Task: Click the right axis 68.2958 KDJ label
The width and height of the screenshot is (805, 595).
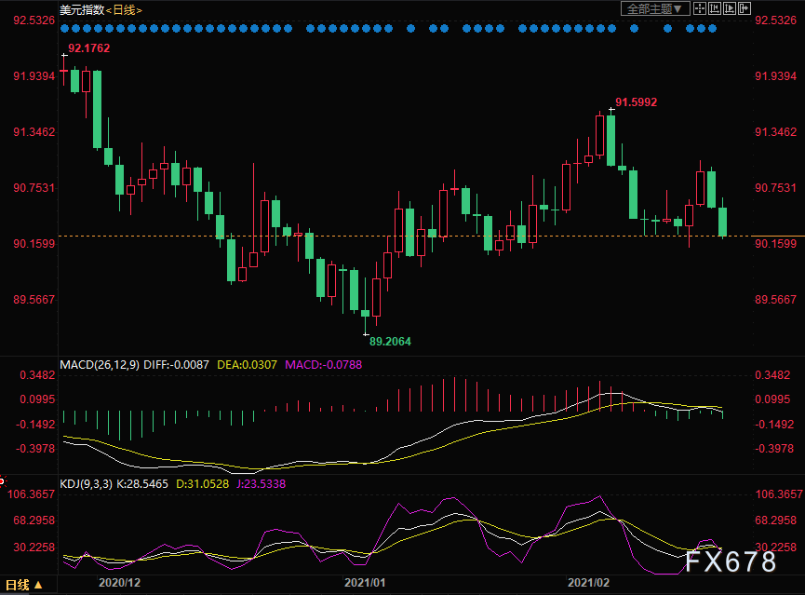Action: pyautogui.click(x=775, y=521)
